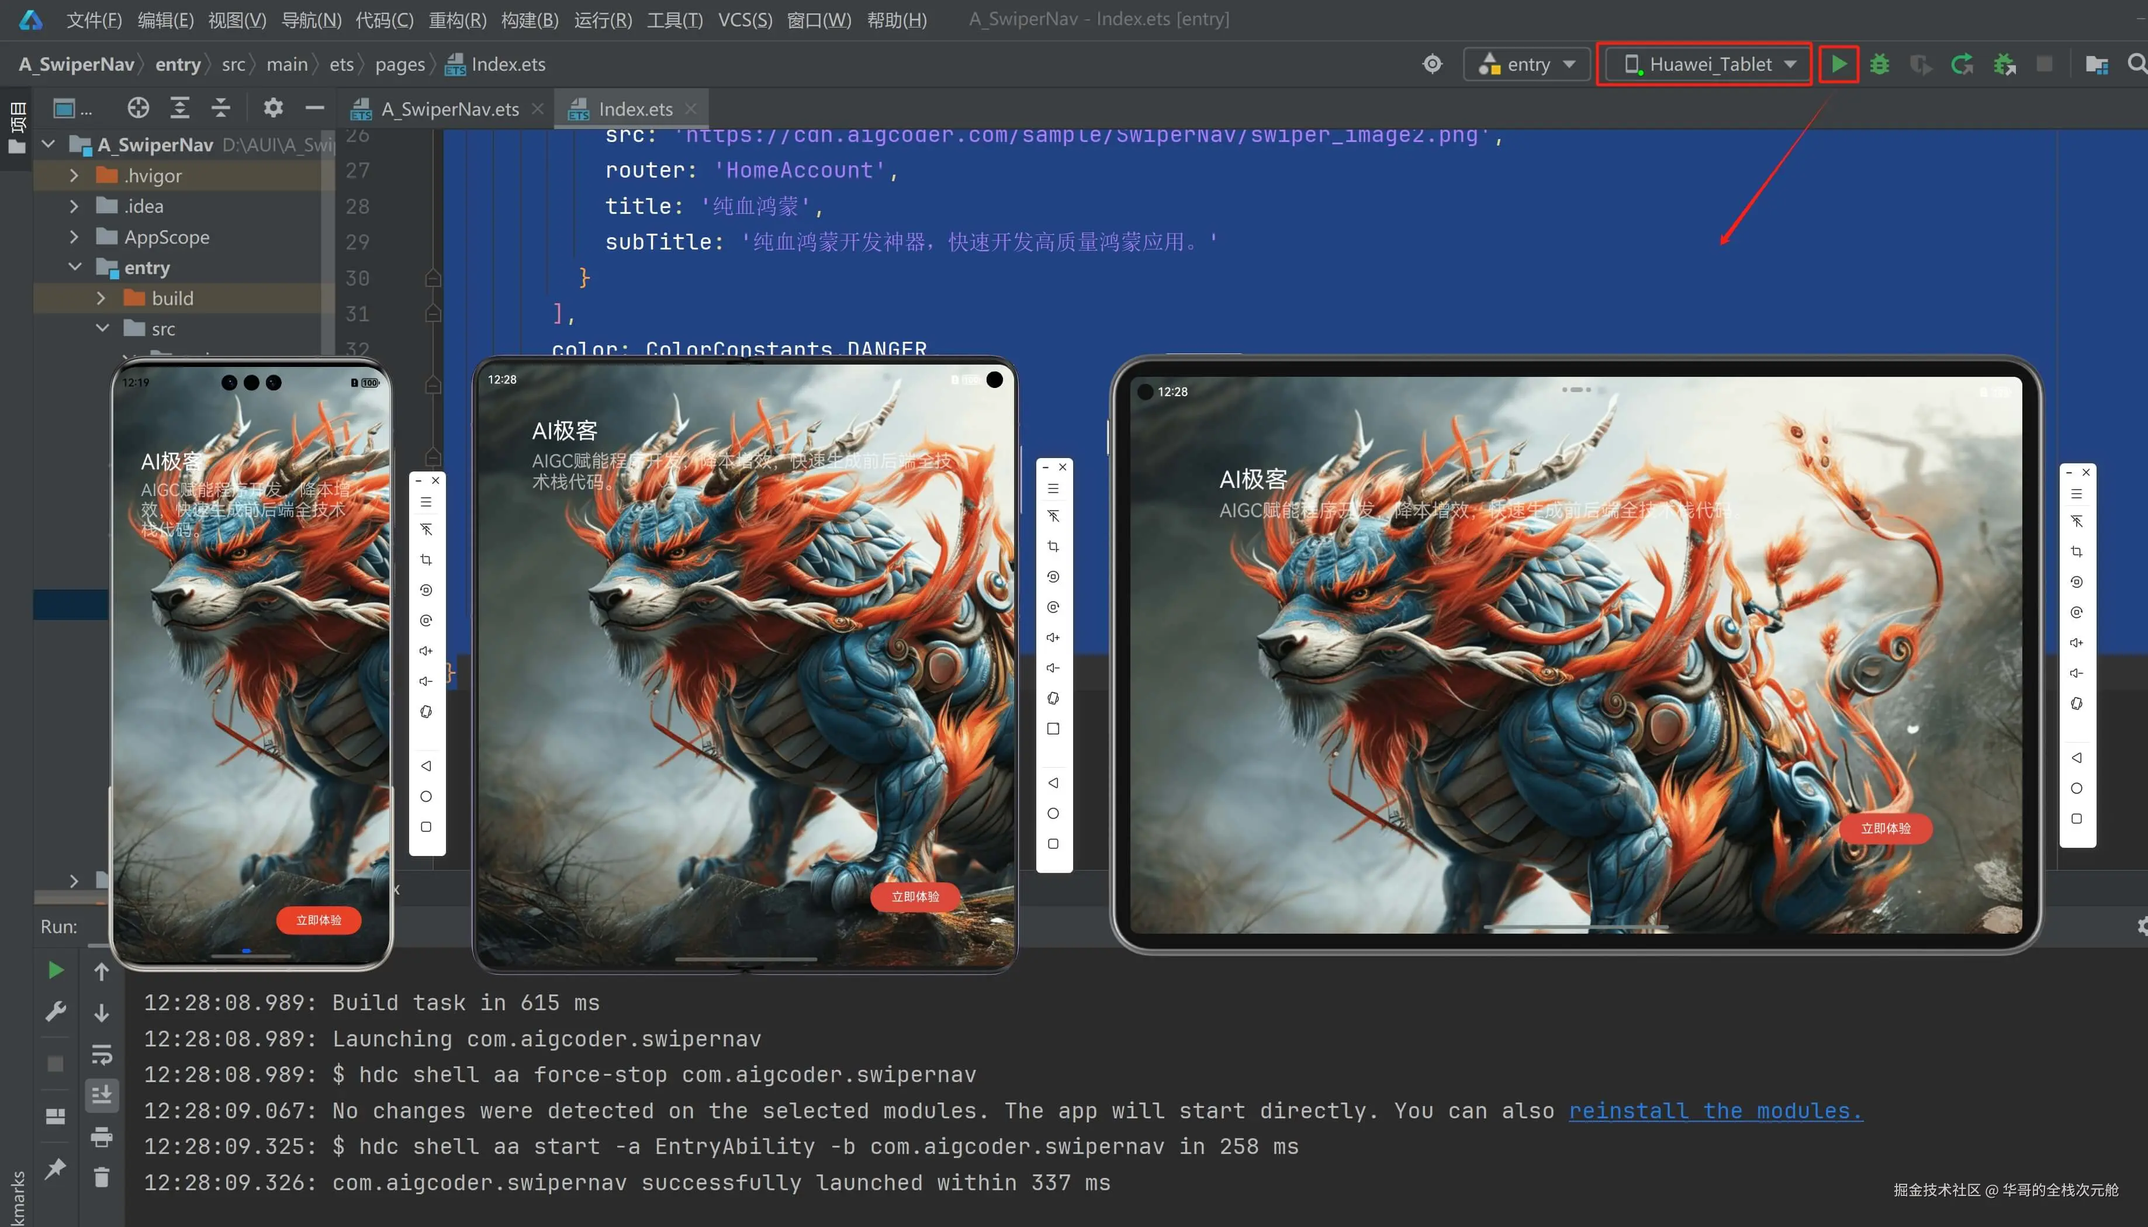Viewport: 2148px width, 1227px height.
Task: Toggle scroll to end in Run console
Action: coord(101,1095)
